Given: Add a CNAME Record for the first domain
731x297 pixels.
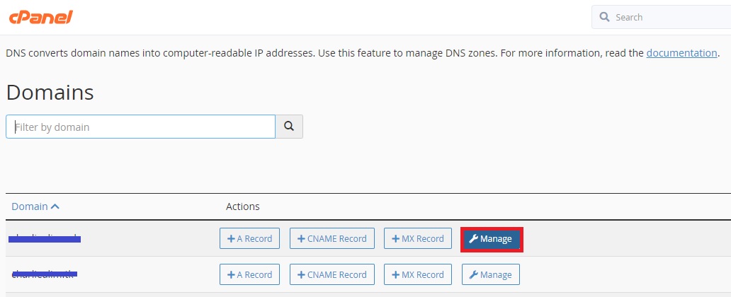Looking at the screenshot, I should (331, 239).
